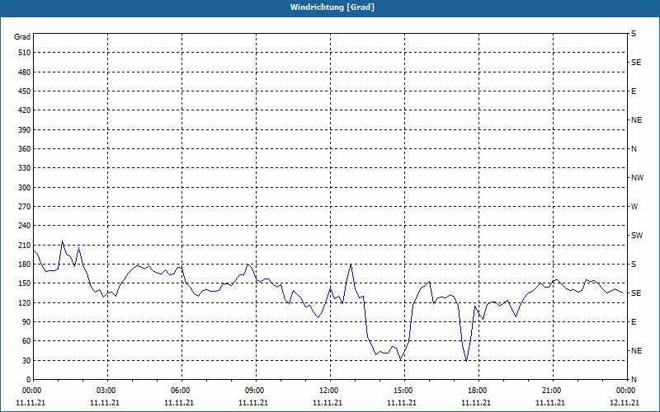Select the 120 degree axis label
660x412 pixels.
tap(25, 302)
